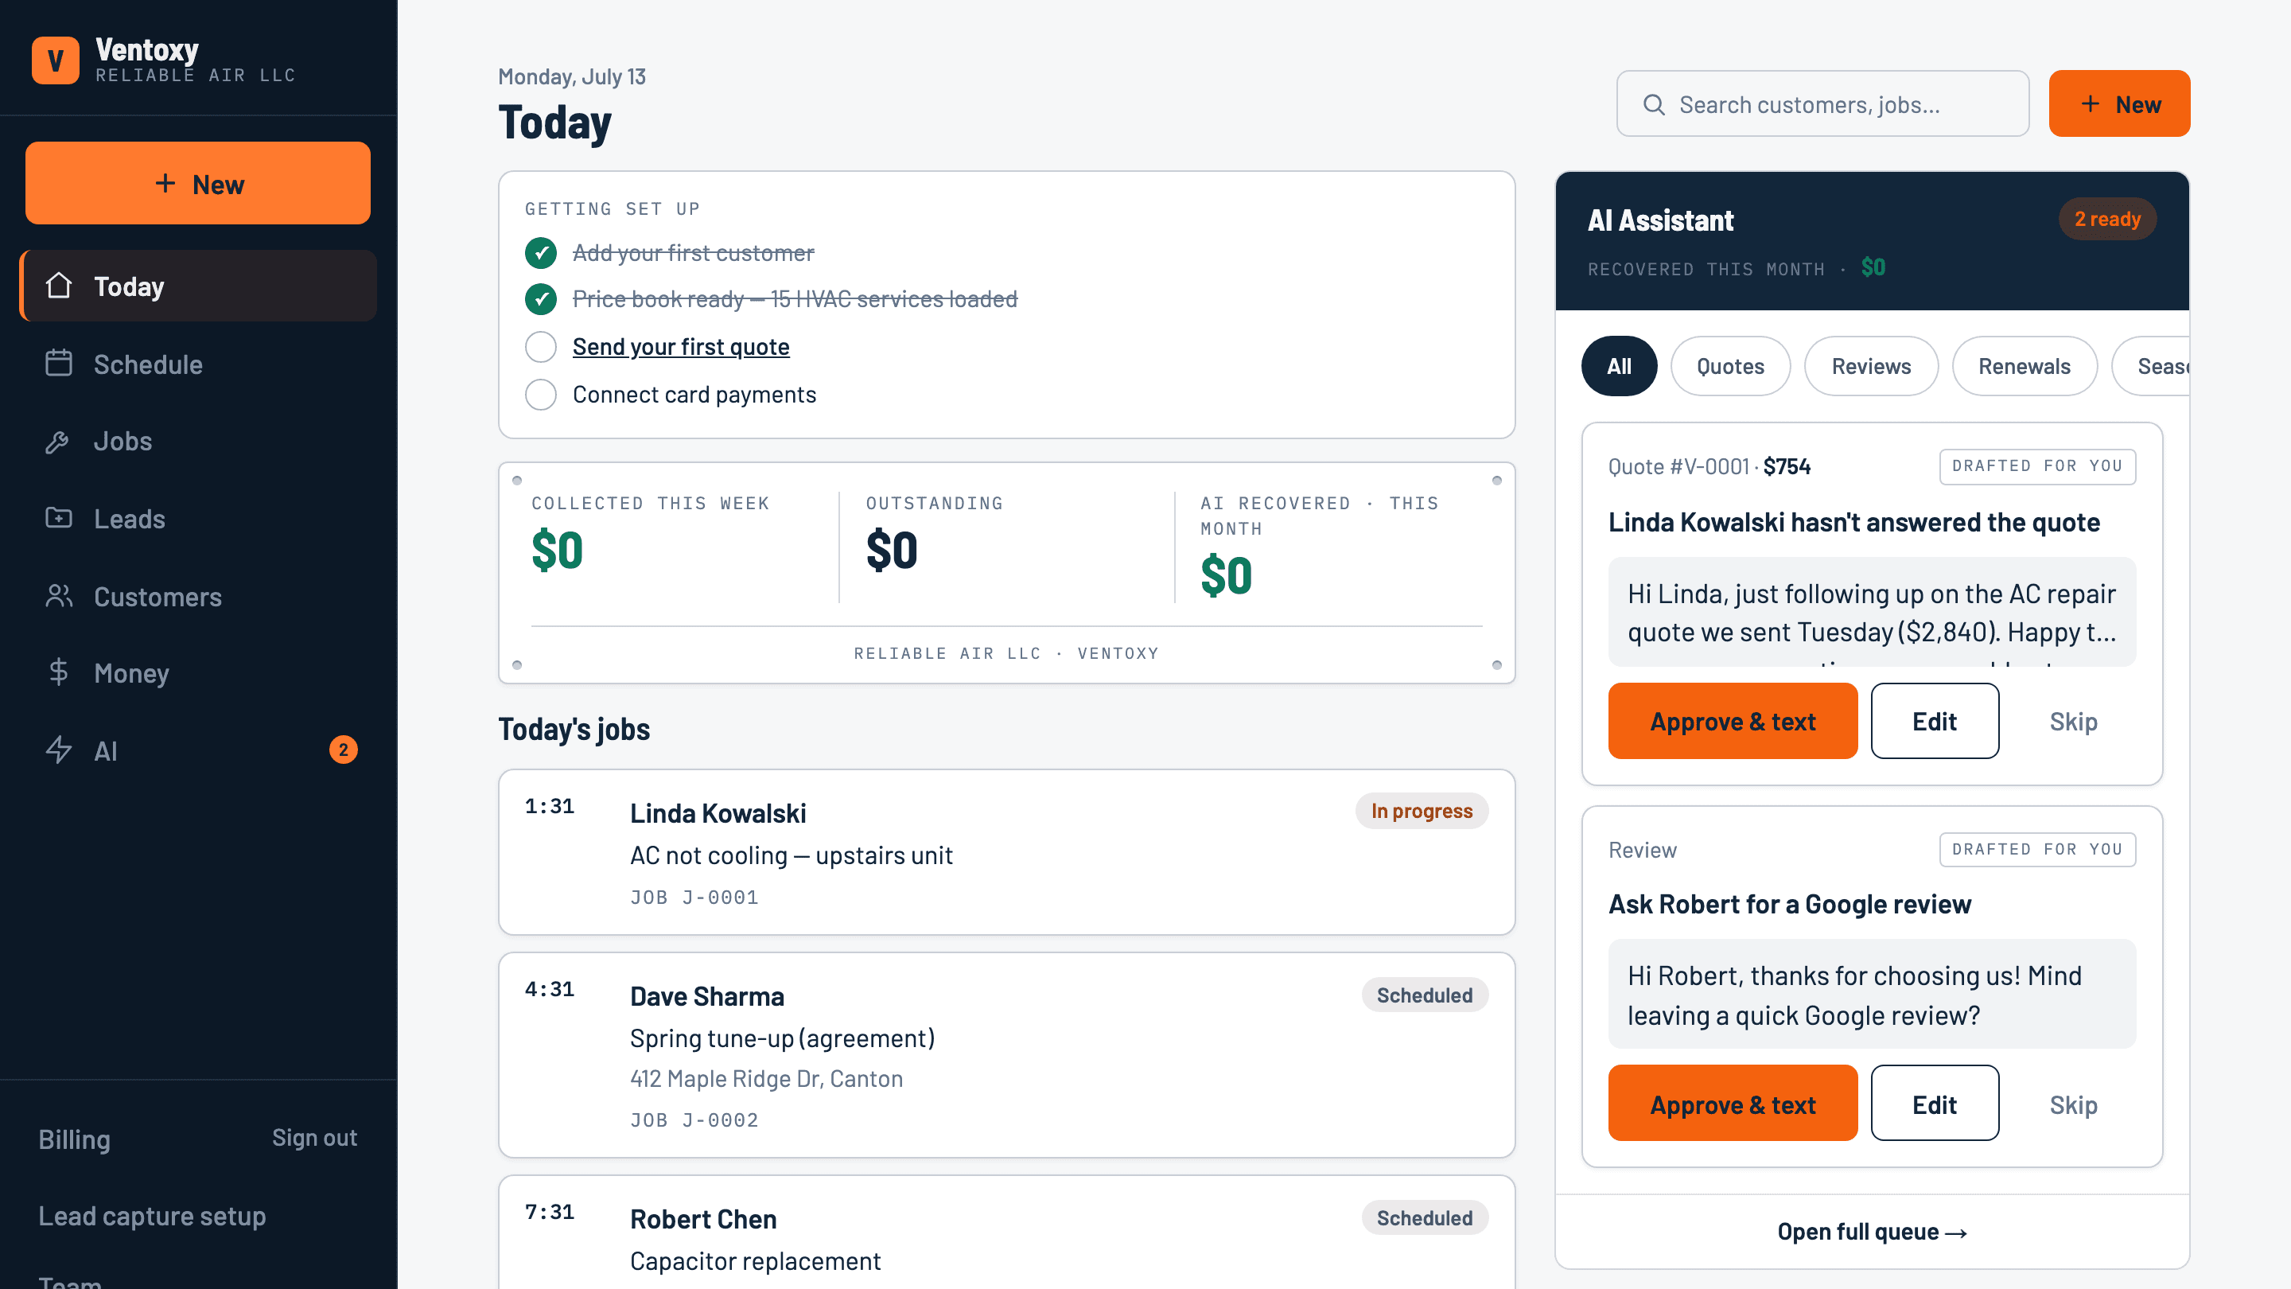Click the Schedule calendar icon
This screenshot has height=1289, width=2291.
point(59,363)
